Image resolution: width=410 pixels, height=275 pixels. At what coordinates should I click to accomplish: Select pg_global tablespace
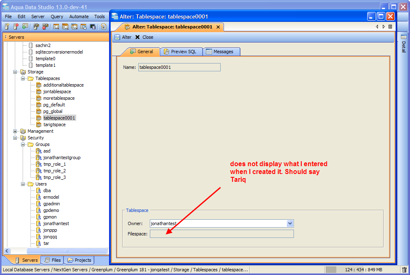[53, 111]
